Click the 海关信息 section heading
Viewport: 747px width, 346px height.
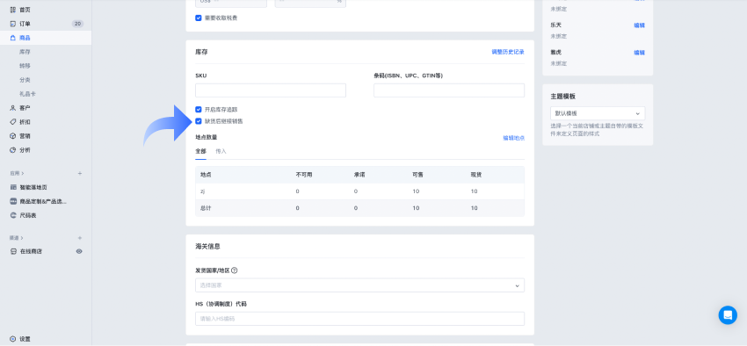[207, 247]
